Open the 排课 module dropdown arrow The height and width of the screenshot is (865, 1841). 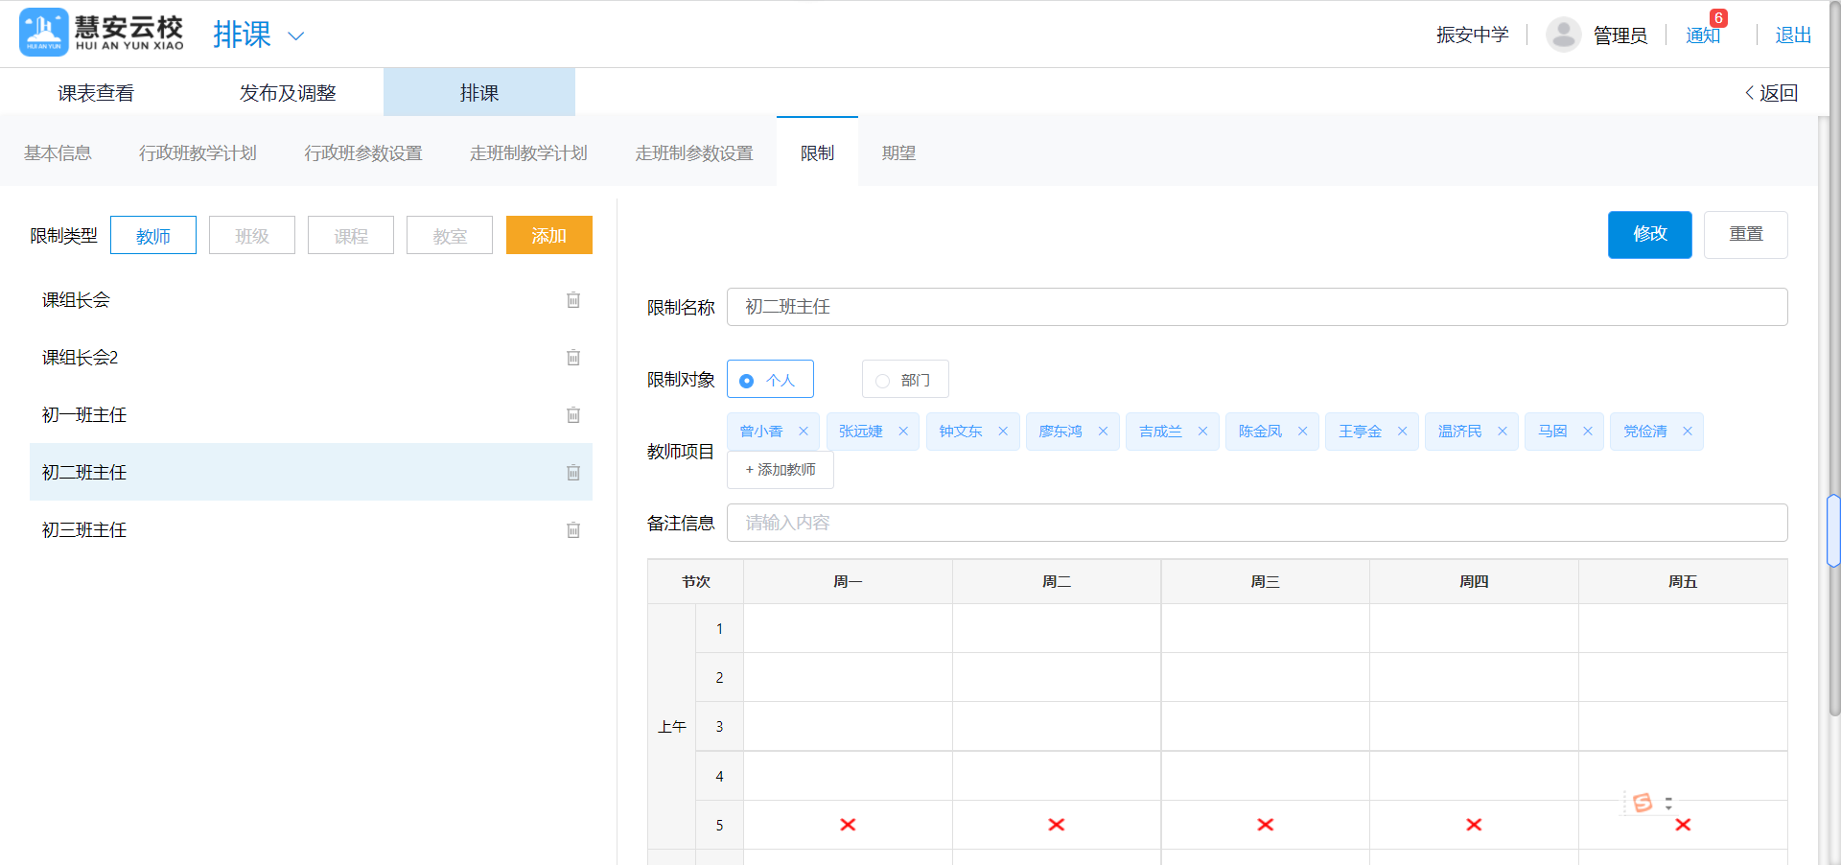[x=296, y=36]
